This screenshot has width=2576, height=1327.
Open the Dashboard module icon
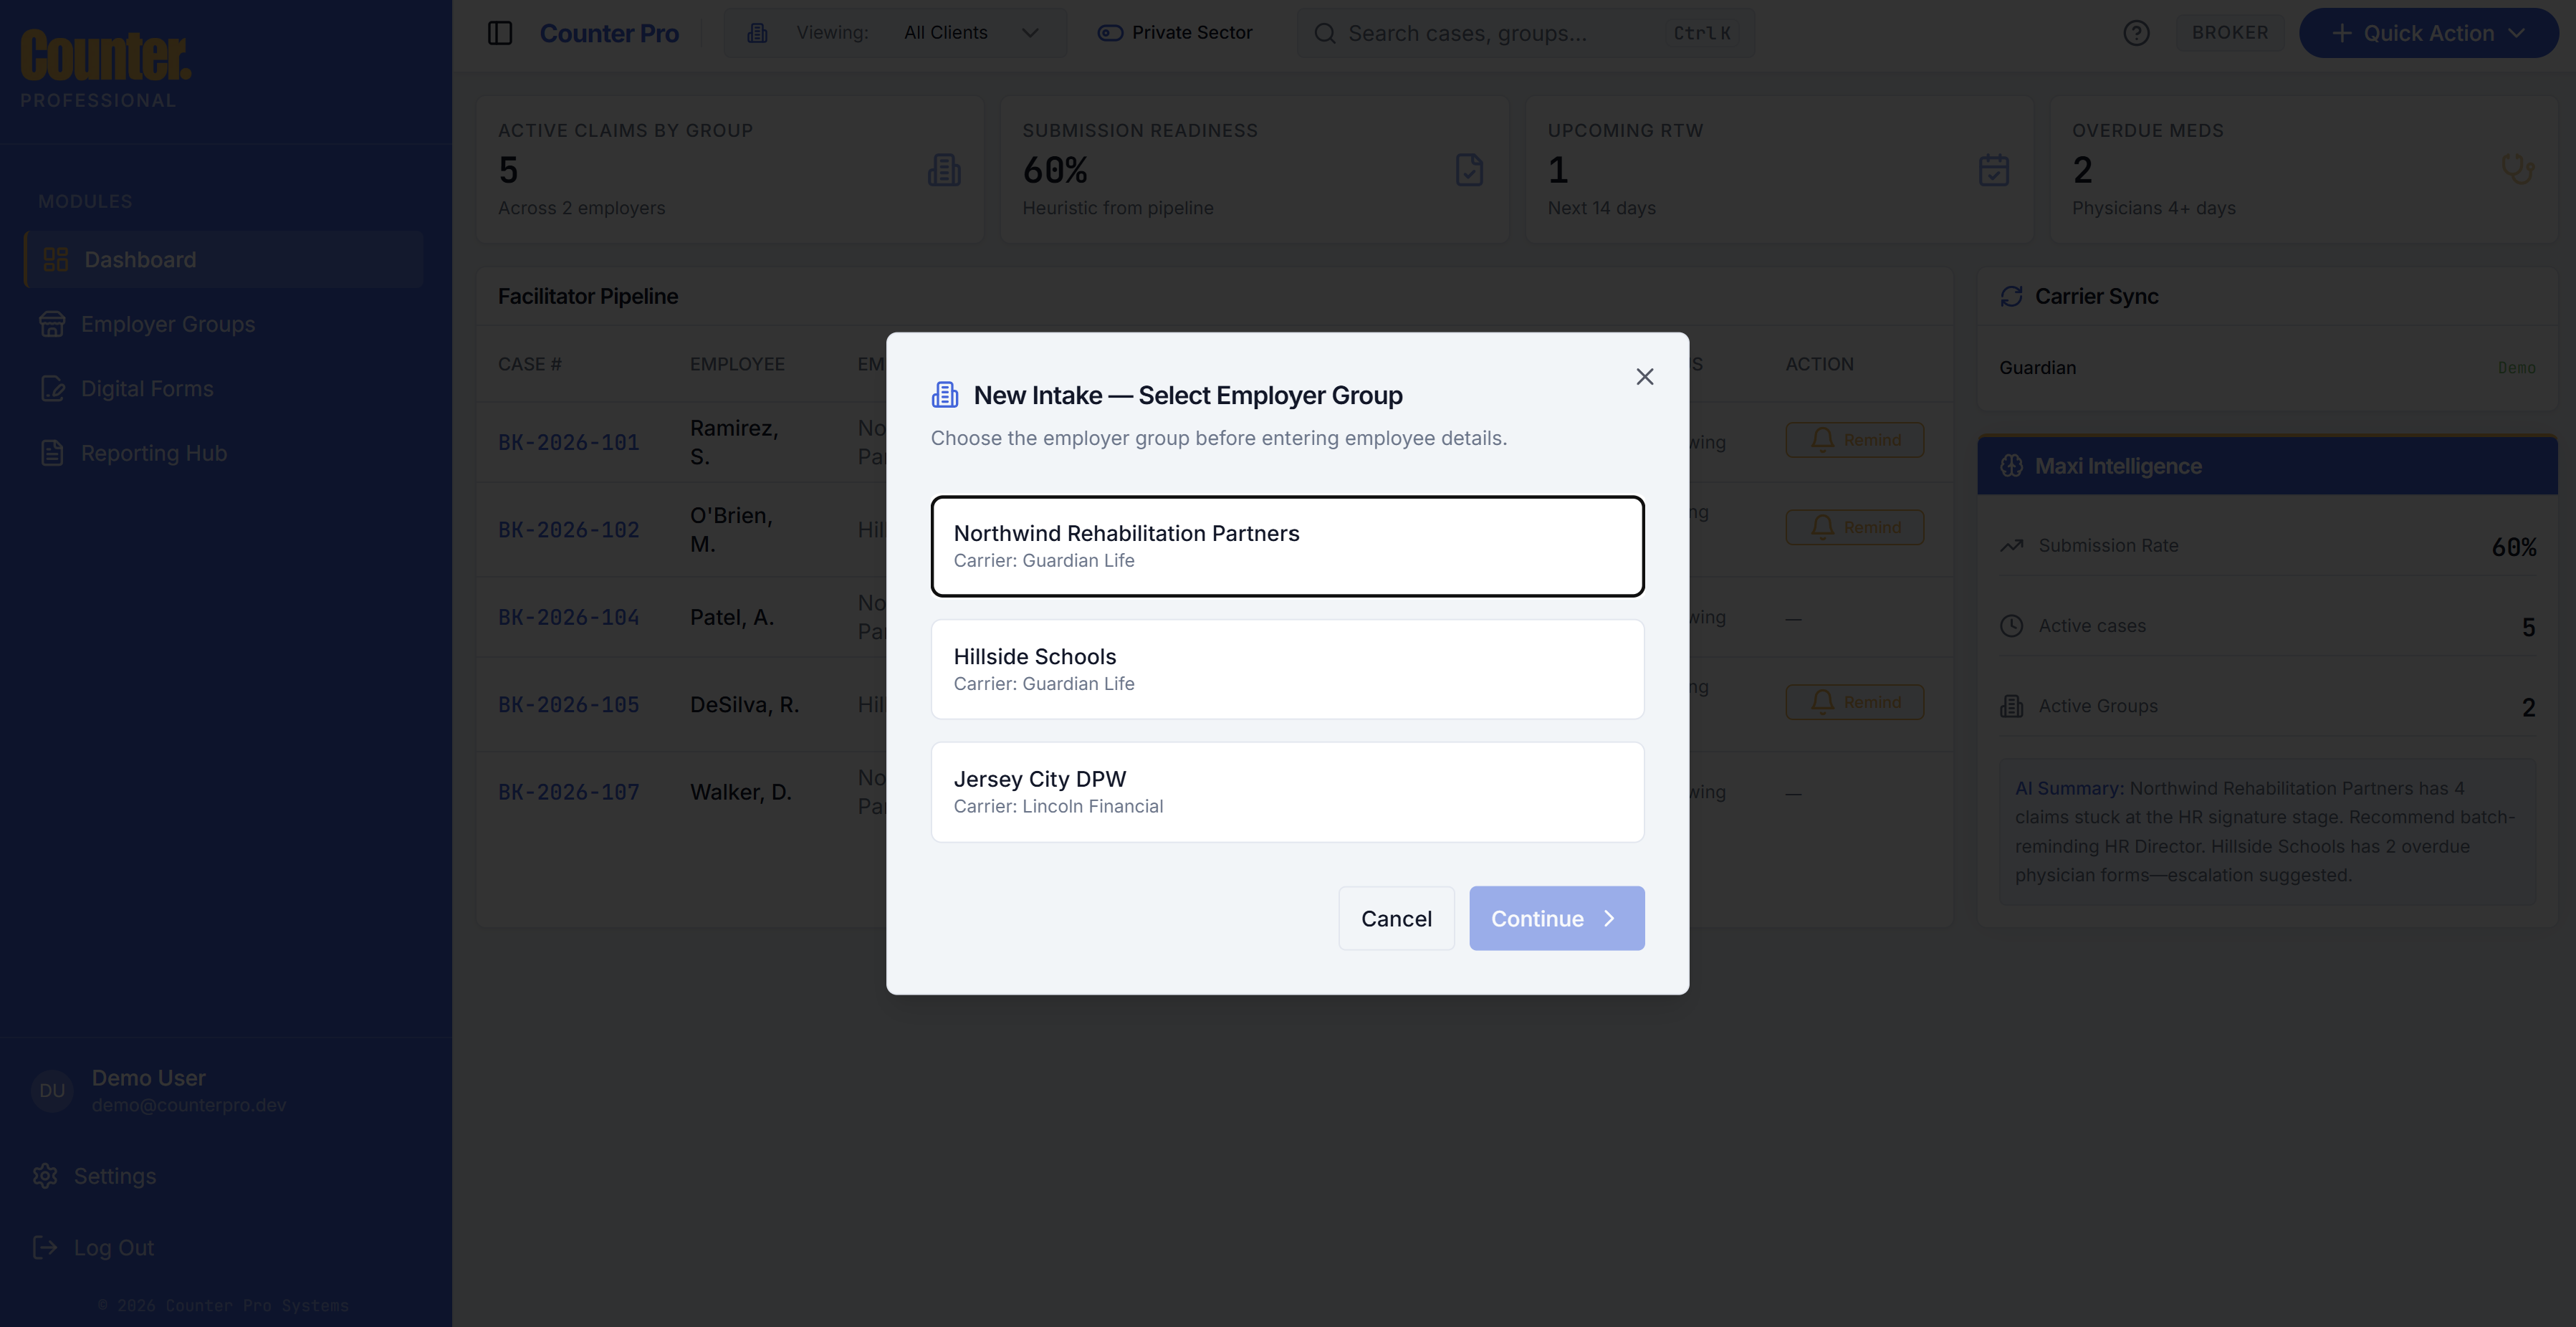pyautogui.click(x=54, y=258)
